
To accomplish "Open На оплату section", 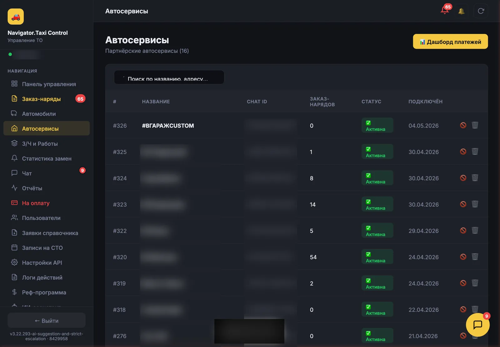I will coord(47,203).
